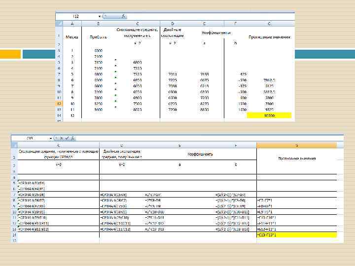The width and height of the screenshot is (355, 266).
Task: Click the yellow forecast cell 10300
Action: [269, 116]
